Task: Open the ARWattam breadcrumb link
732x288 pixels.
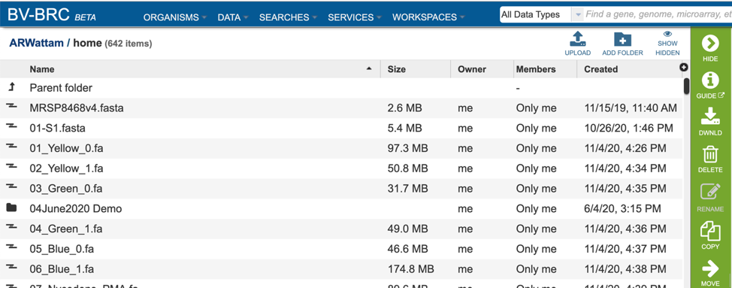Action: (36, 44)
